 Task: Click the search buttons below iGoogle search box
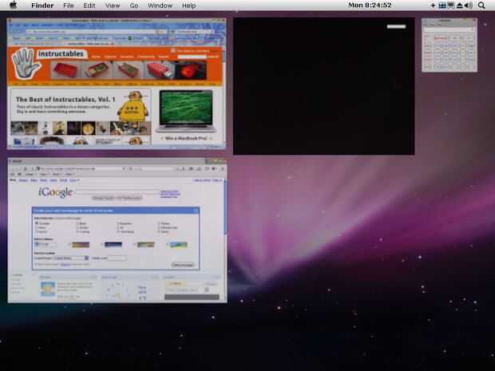tap(117, 198)
